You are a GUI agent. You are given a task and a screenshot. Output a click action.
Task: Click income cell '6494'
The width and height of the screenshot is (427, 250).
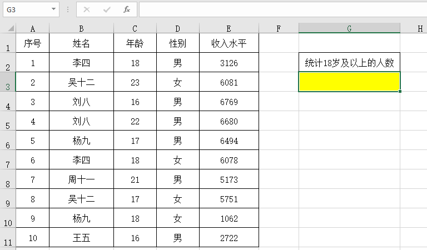(229, 141)
